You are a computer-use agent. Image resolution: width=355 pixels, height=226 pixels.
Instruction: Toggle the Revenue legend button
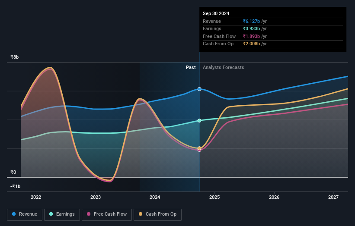click(25, 214)
